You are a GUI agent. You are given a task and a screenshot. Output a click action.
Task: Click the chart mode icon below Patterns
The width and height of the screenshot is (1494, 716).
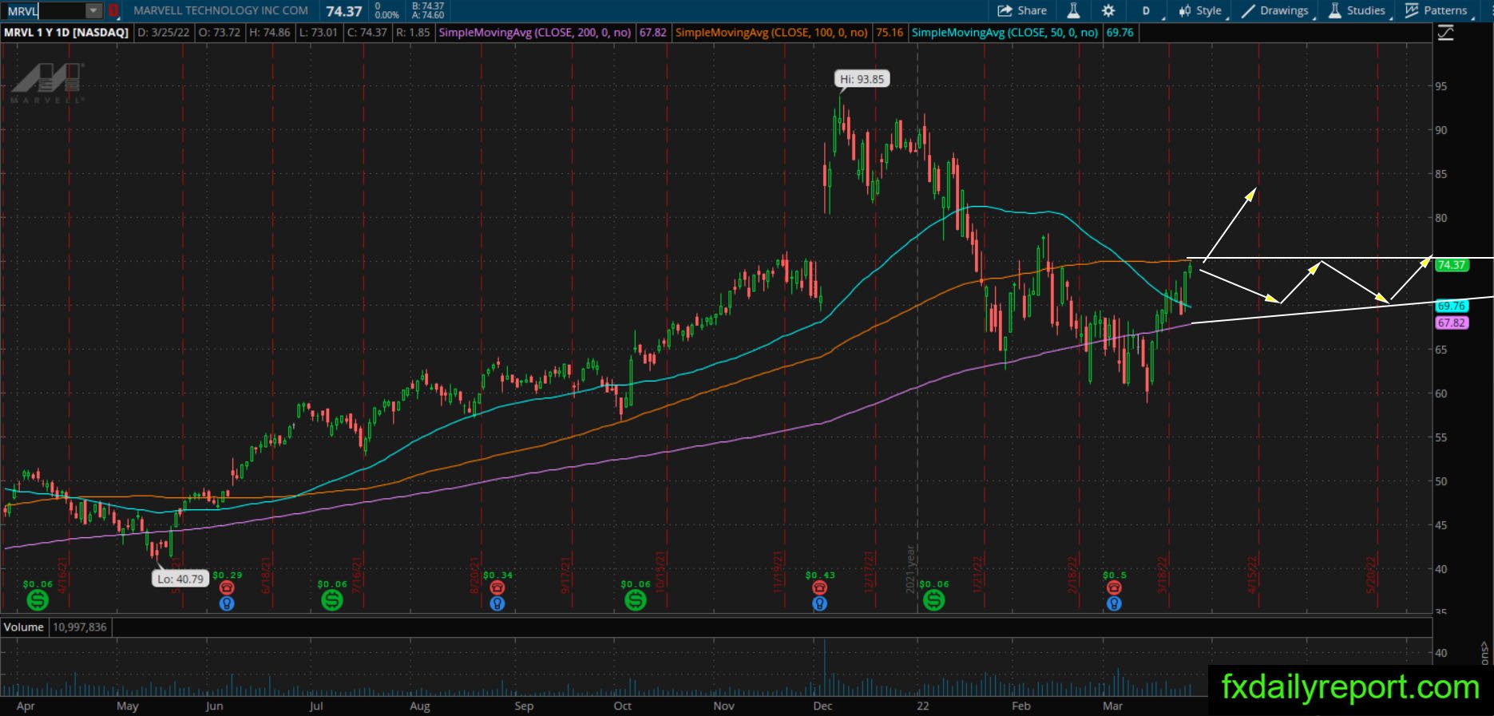1445,33
